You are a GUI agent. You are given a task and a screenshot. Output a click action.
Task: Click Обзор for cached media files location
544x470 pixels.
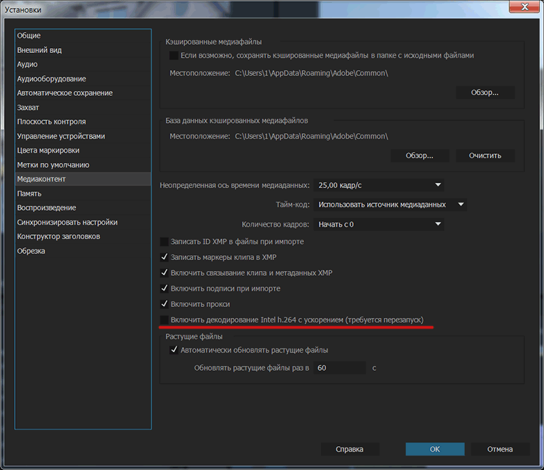pyautogui.click(x=485, y=92)
